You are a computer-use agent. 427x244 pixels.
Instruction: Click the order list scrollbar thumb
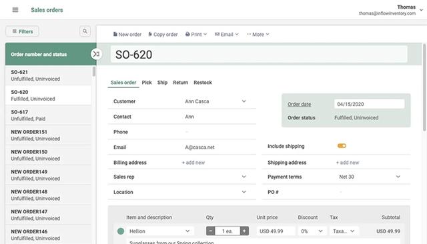click(94, 71)
